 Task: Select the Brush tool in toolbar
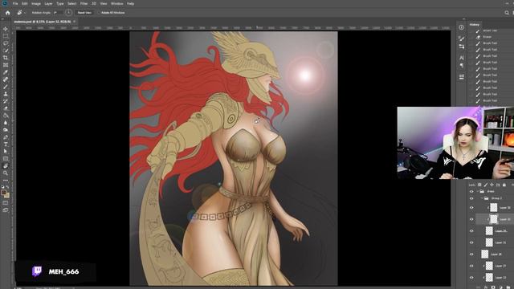pos(6,87)
